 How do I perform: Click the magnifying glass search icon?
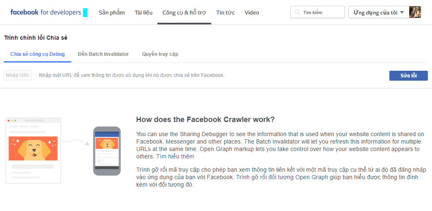tap(297, 12)
